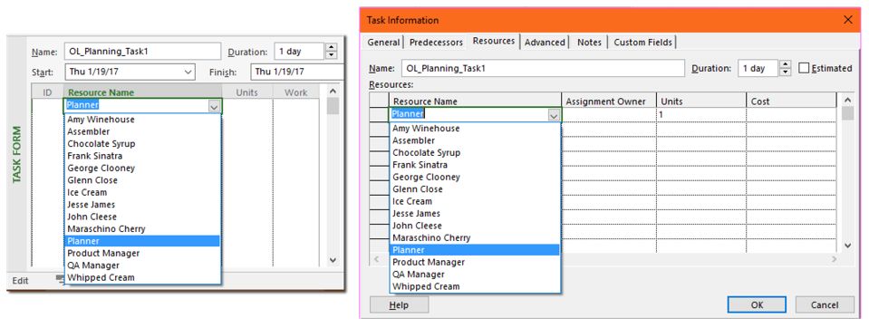Click the Assignment Owner column header
The width and height of the screenshot is (869, 328).
pyautogui.click(x=609, y=101)
